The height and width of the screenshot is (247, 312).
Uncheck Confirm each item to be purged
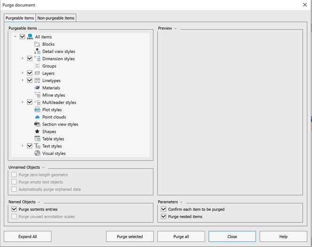pyautogui.click(x=163, y=209)
